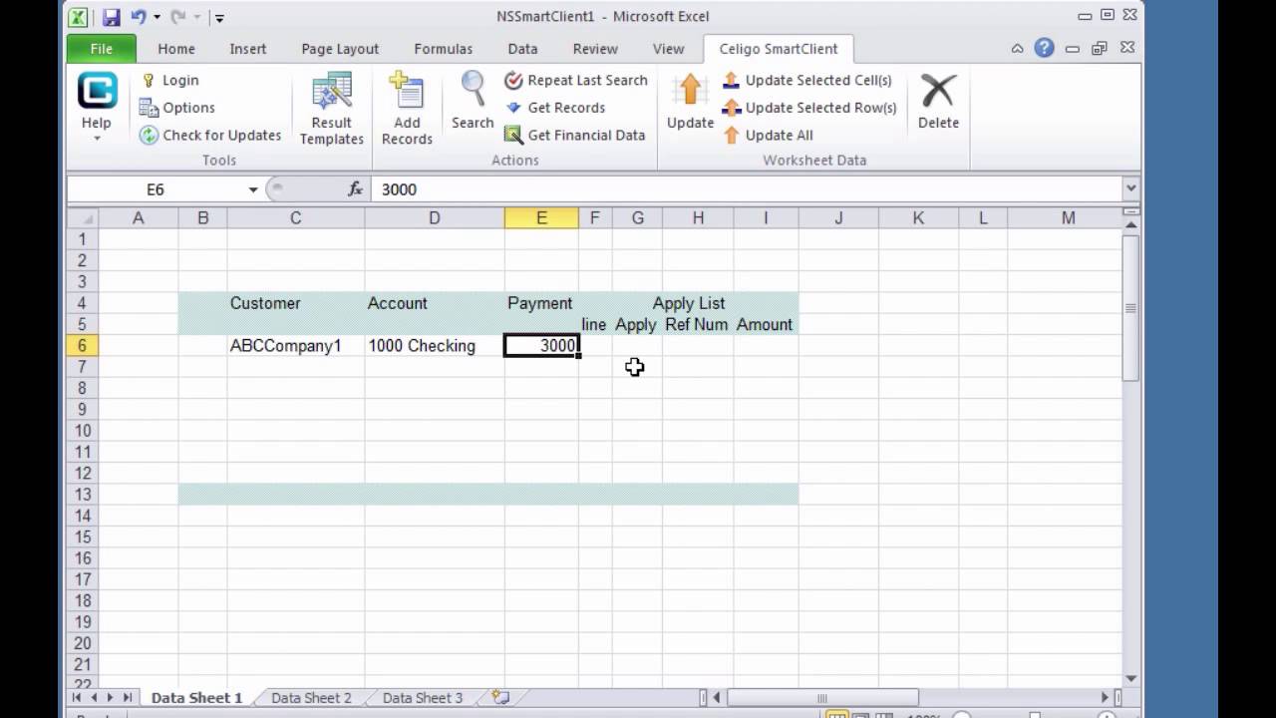Open SmartClient Options
The image size is (1276, 718).
point(176,108)
